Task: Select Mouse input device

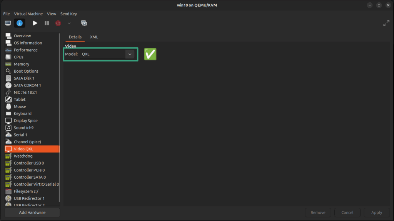Action: point(32,106)
